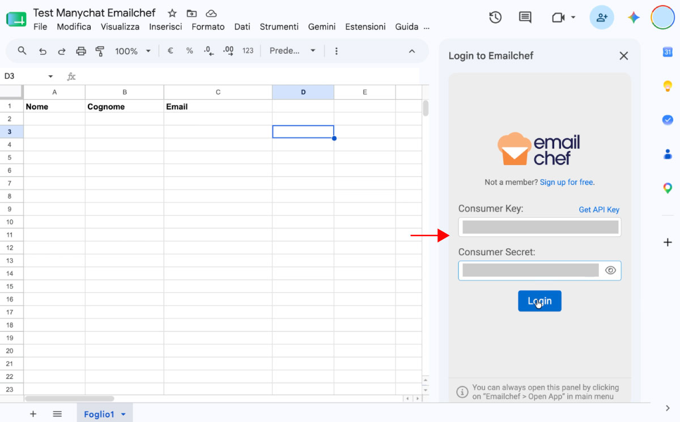Open the Google Sheets home icon
Viewport: 680px width, 422px height.
click(16, 19)
